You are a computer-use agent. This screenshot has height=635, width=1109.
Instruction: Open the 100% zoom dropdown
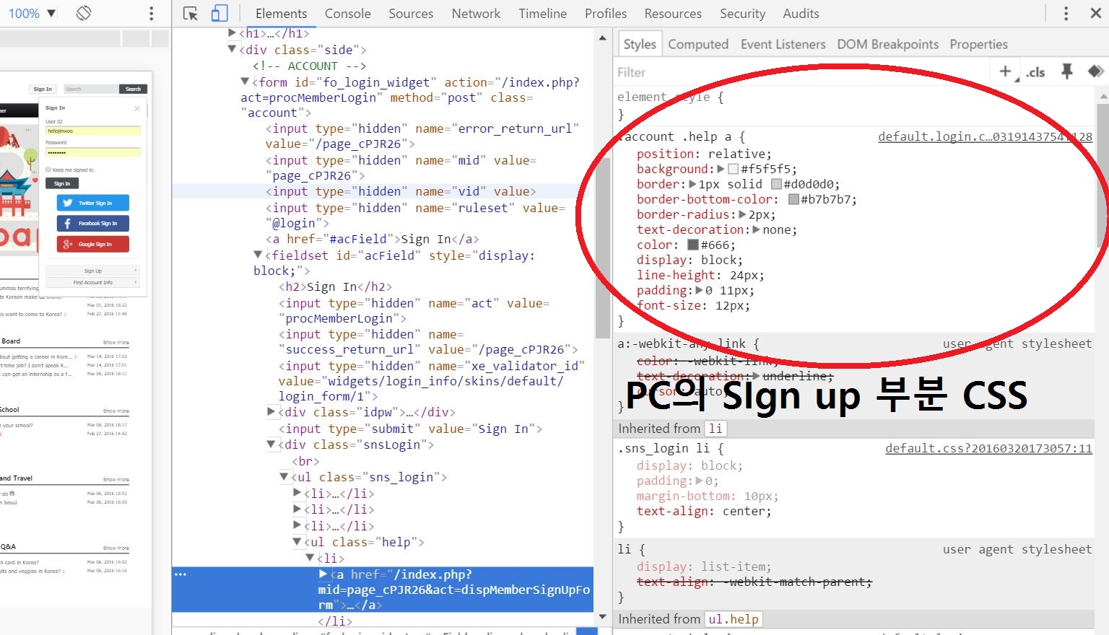tap(32, 14)
